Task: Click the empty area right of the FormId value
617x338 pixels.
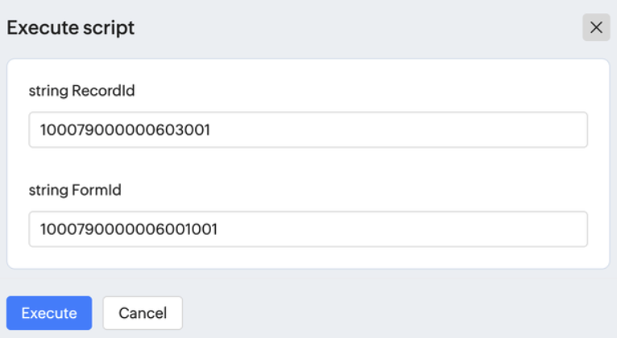Action: pos(403,229)
